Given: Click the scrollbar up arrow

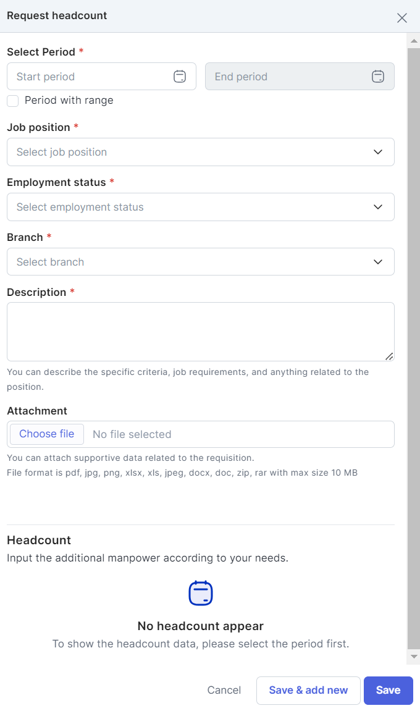Looking at the screenshot, I should (414, 40).
